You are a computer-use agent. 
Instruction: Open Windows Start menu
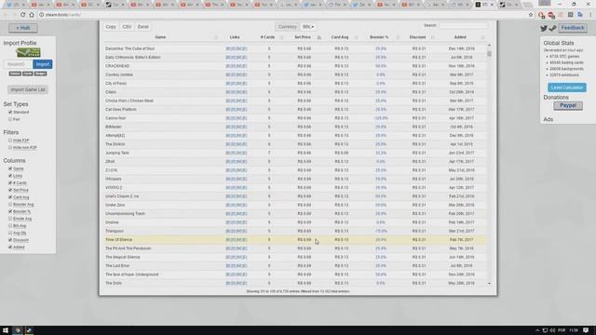(x=6, y=330)
